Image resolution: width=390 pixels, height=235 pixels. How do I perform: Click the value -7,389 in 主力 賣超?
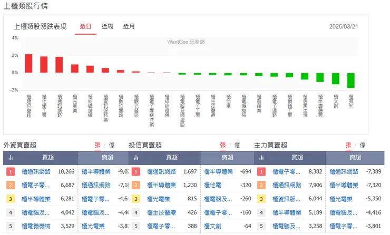[374, 171]
